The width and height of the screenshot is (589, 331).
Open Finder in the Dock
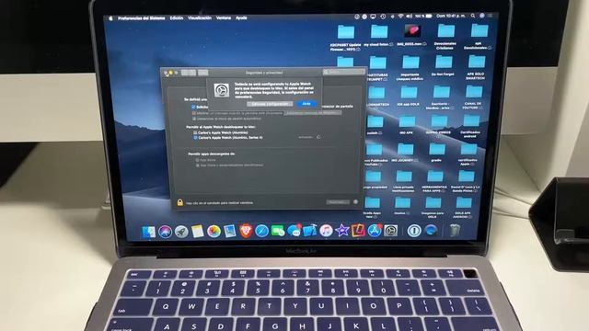[x=149, y=232]
